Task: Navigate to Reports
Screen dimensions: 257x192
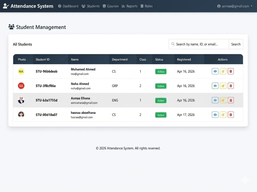Action: click(130, 6)
